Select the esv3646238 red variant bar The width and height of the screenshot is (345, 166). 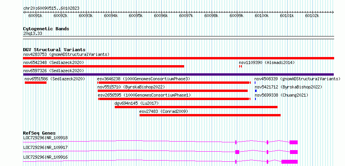(x=174, y=83)
